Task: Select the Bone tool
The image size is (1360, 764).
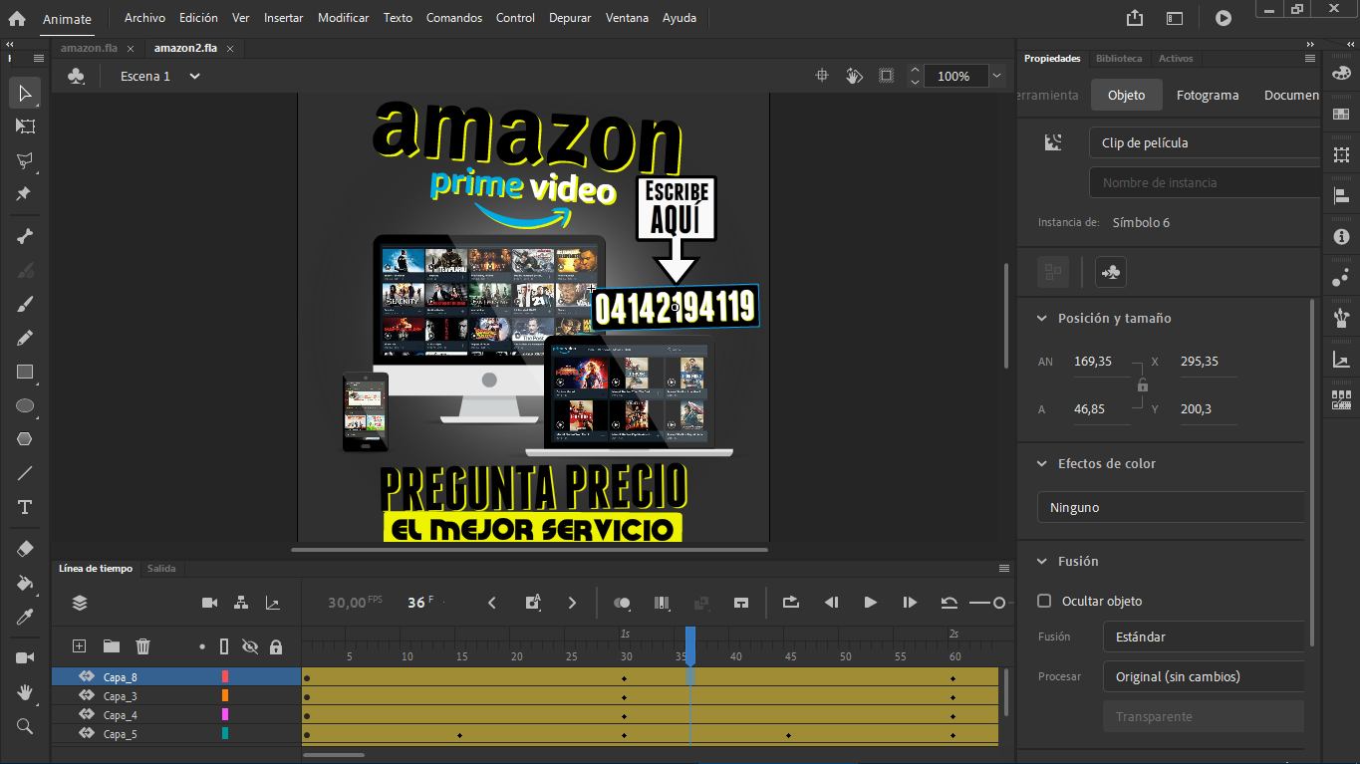Action: click(x=25, y=236)
